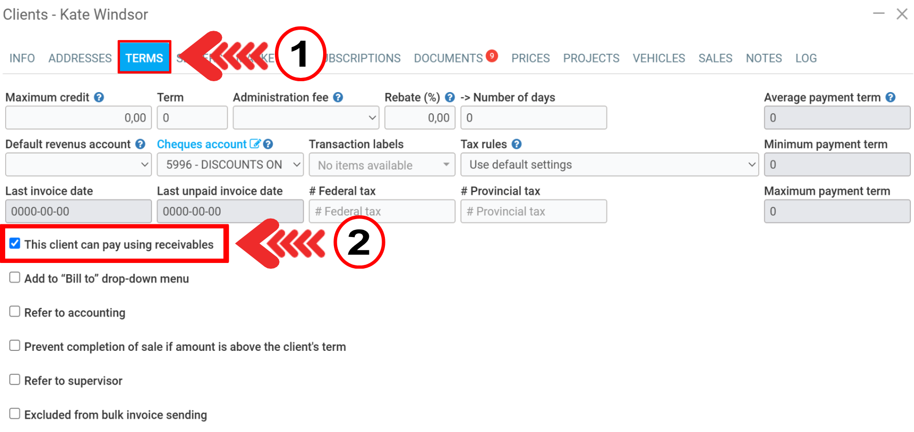914x432 pixels.
Task: Click the Administration fee help icon
Action: 338,97
